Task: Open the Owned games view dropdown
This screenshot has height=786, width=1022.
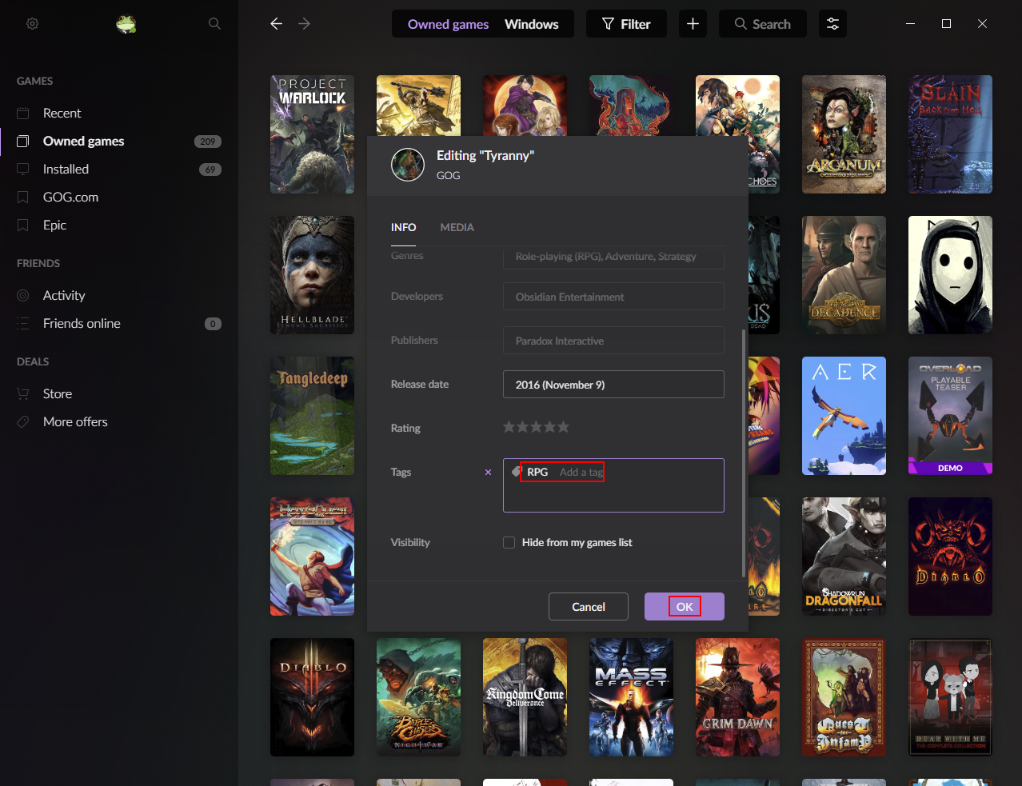Action: (448, 24)
